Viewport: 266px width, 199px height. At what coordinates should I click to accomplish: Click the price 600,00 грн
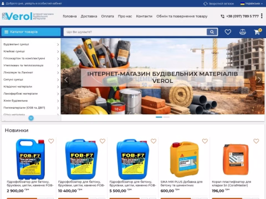click(x=170, y=191)
